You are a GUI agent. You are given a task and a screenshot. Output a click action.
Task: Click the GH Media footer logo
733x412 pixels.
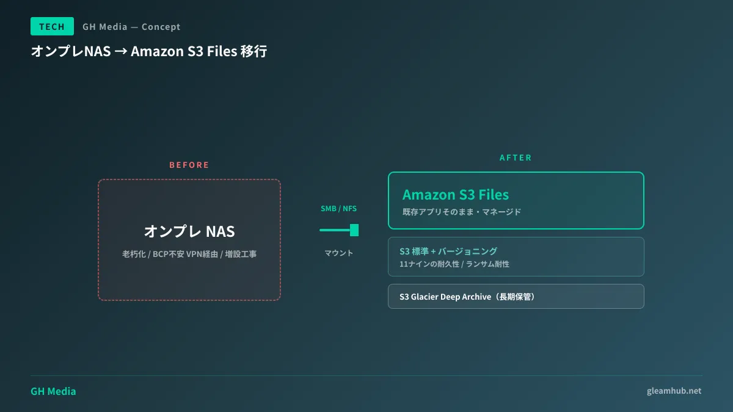click(x=53, y=391)
